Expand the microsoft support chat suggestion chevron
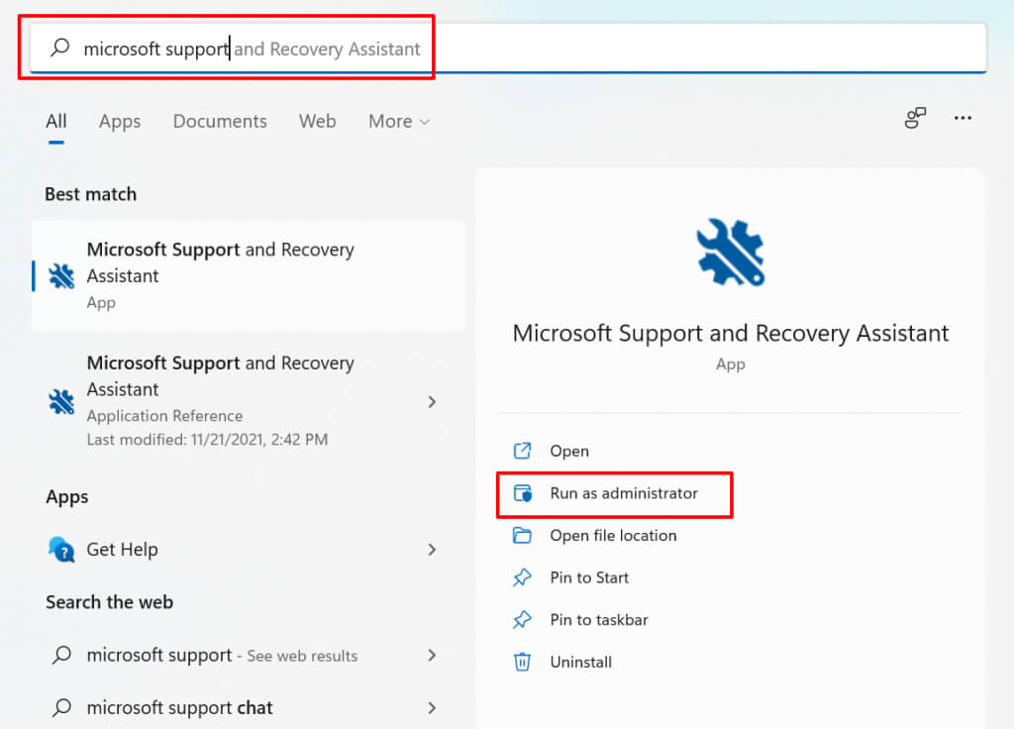The image size is (1014, 729). click(x=432, y=707)
